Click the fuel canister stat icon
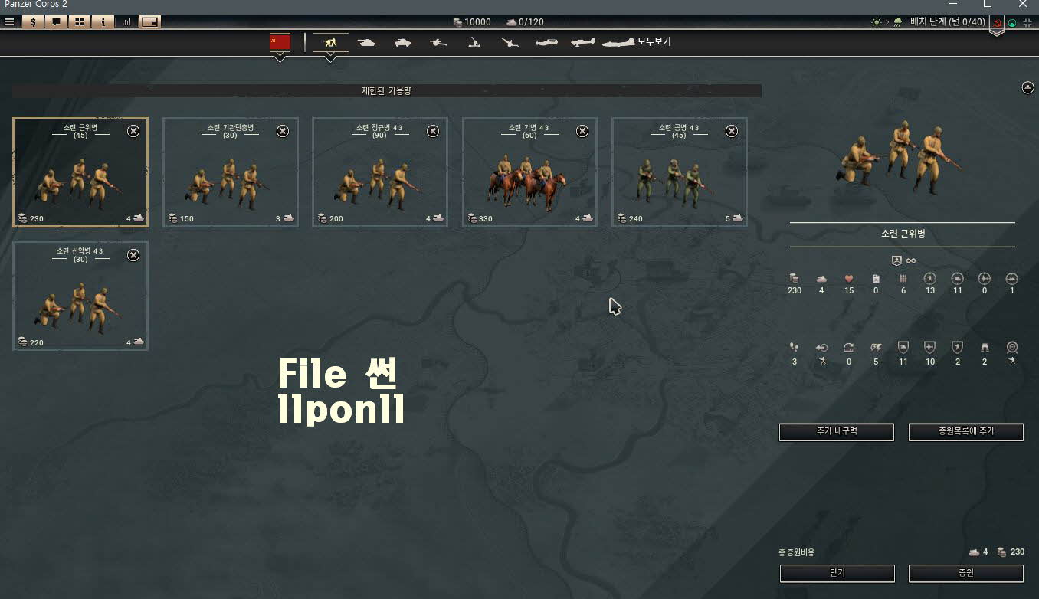The width and height of the screenshot is (1039, 599). pyautogui.click(x=876, y=279)
